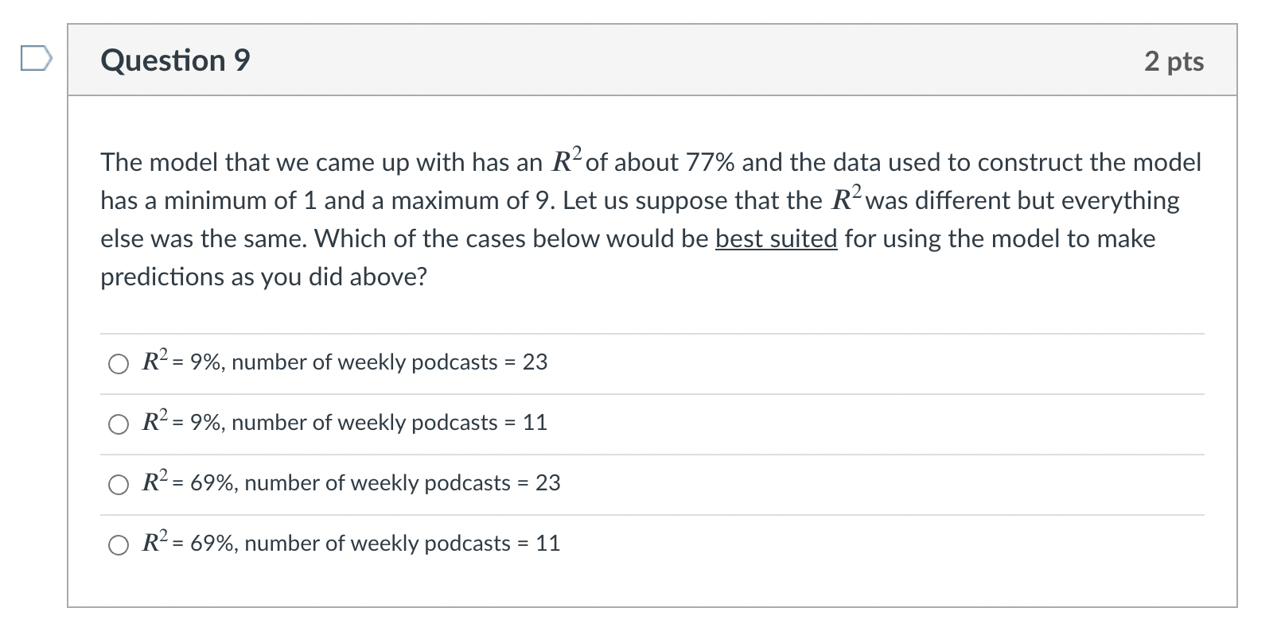
Task: Click the answer text "69%, number of weekly podcasts = 11"
Action: [375, 544]
